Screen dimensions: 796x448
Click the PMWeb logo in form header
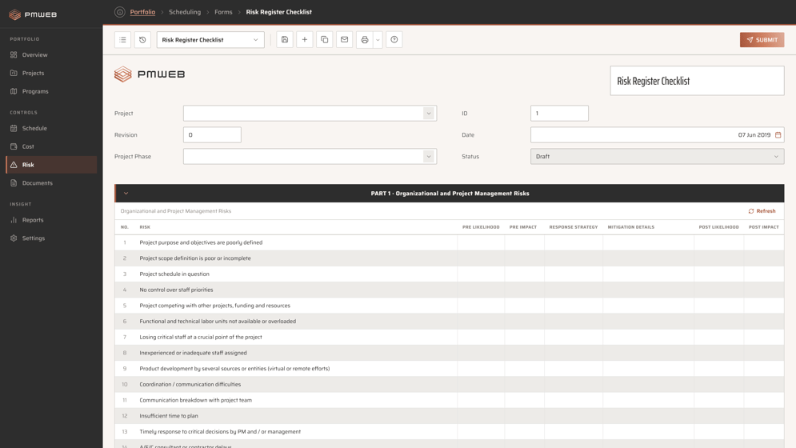(150, 74)
